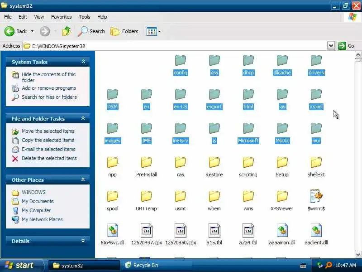The height and width of the screenshot is (272, 362).
Task: Toggle the Folders pane
Action: click(124, 31)
